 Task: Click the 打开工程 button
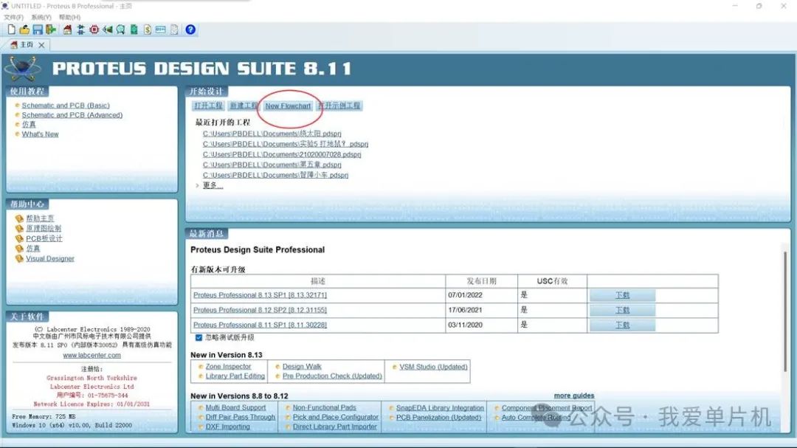[x=208, y=106]
